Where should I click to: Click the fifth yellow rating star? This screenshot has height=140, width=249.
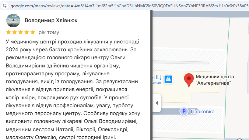tap(33, 32)
